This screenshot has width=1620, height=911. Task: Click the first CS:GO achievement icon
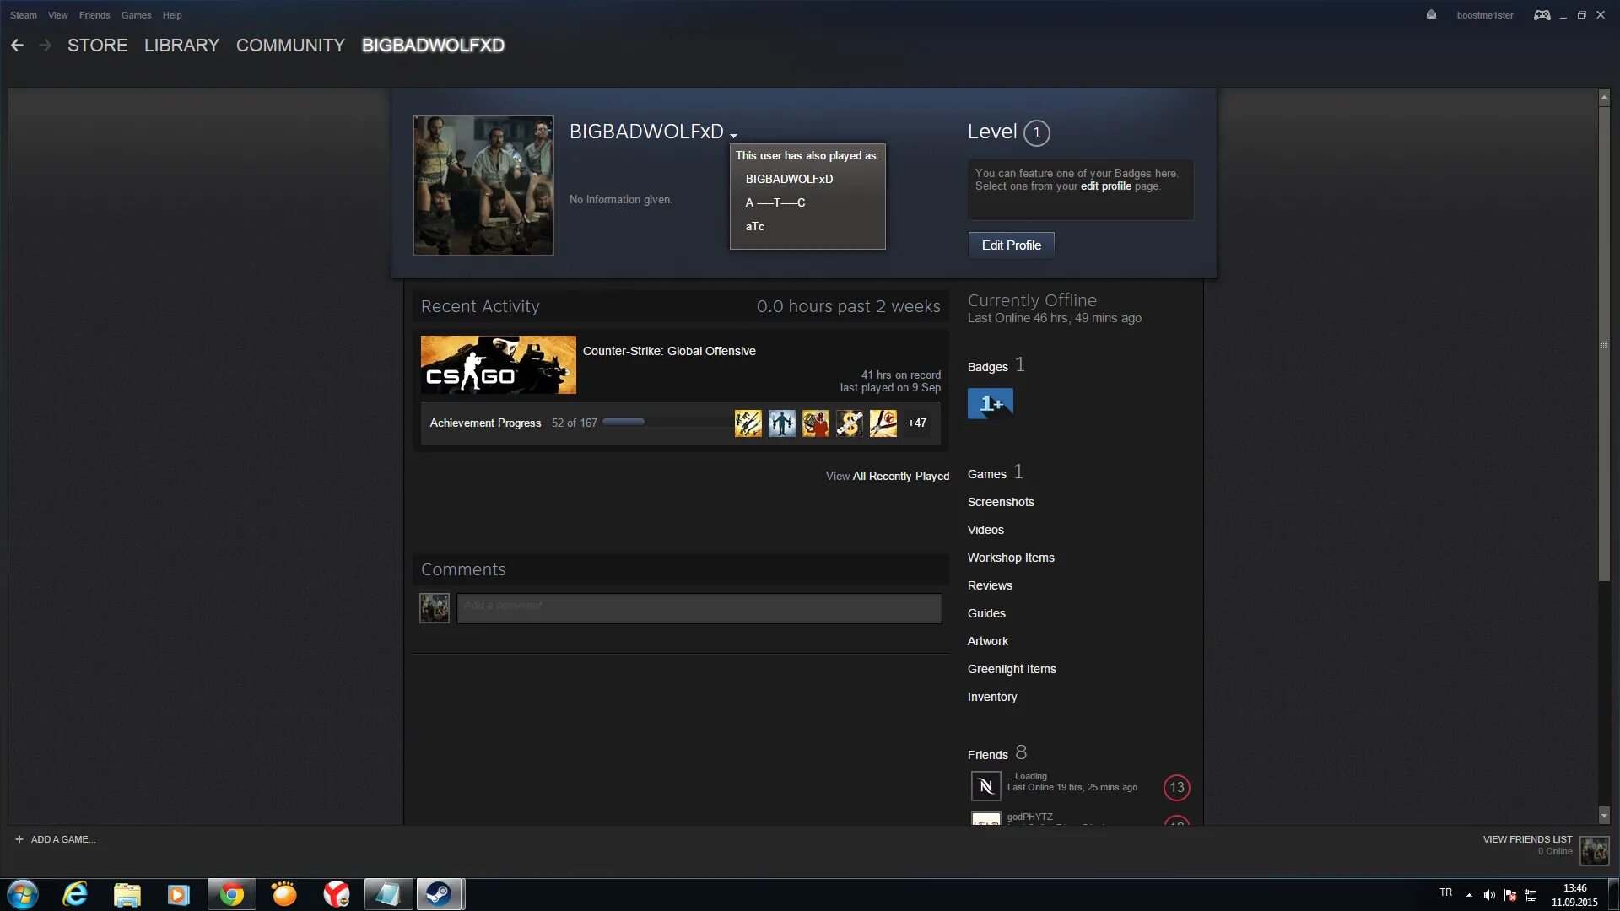[x=748, y=423]
